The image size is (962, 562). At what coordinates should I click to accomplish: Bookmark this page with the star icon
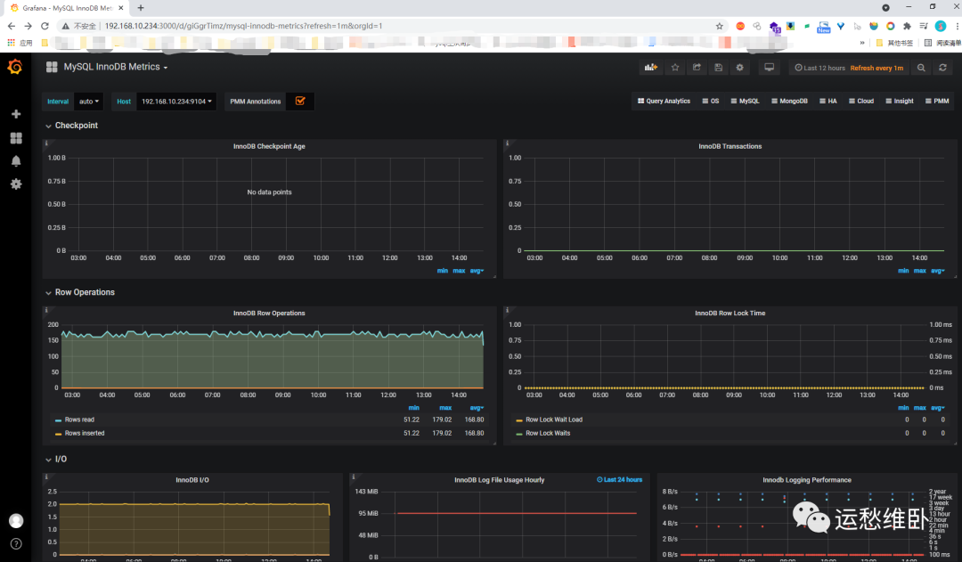[720, 26]
